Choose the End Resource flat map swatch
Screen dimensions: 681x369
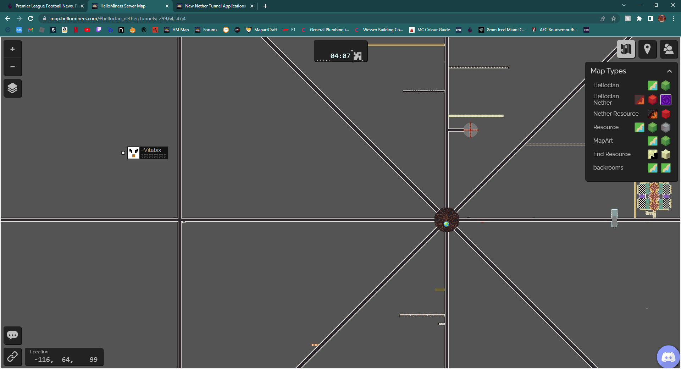tap(652, 154)
